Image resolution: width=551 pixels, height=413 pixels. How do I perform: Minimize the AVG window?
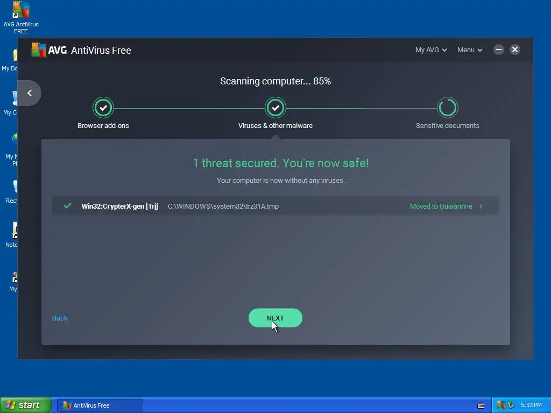[499, 49]
